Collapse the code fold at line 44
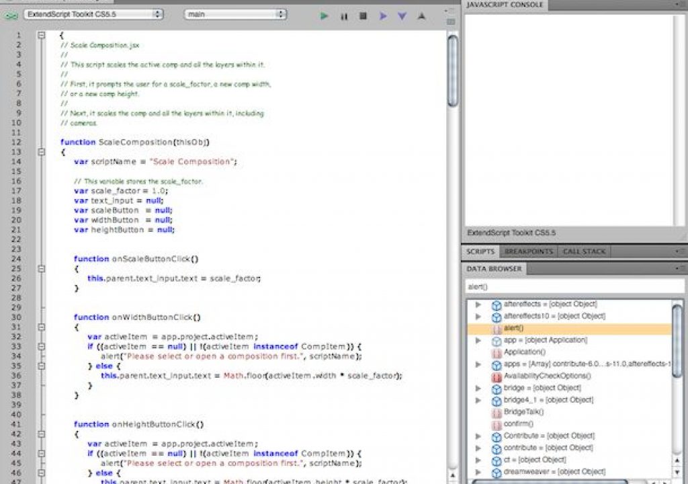 (x=41, y=454)
